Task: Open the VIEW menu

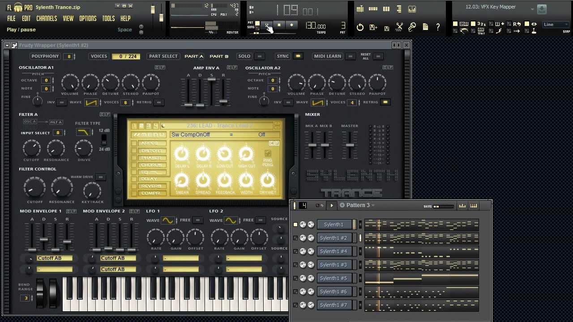Action: 68,18
